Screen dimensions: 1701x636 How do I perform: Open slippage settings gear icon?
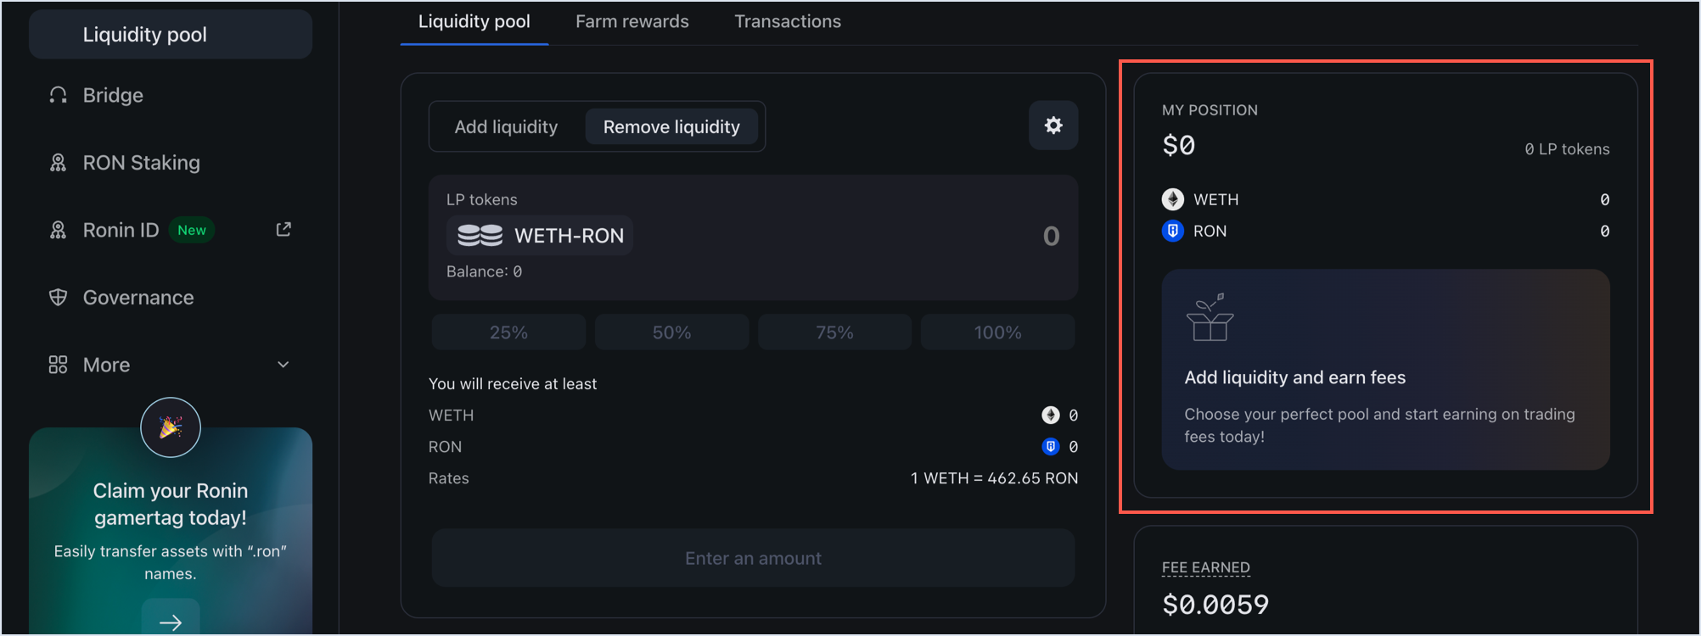1053,126
